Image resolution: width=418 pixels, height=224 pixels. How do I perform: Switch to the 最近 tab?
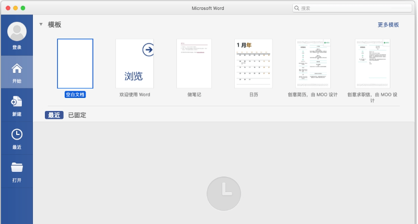[54, 115]
